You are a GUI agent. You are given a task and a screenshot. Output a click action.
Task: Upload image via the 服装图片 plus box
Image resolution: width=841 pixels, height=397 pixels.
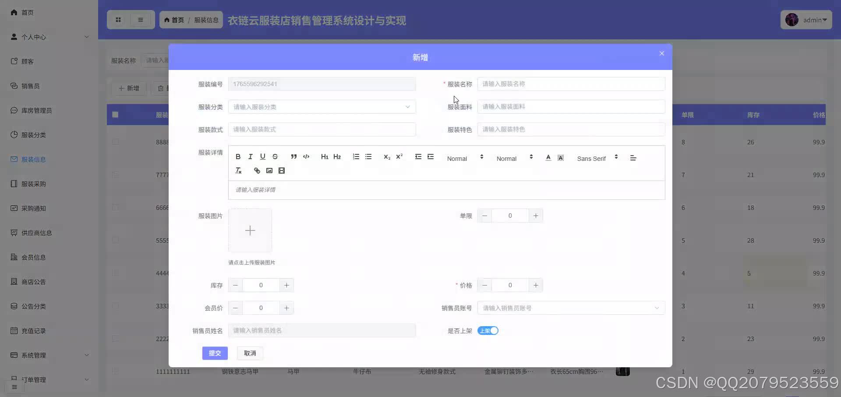(250, 230)
